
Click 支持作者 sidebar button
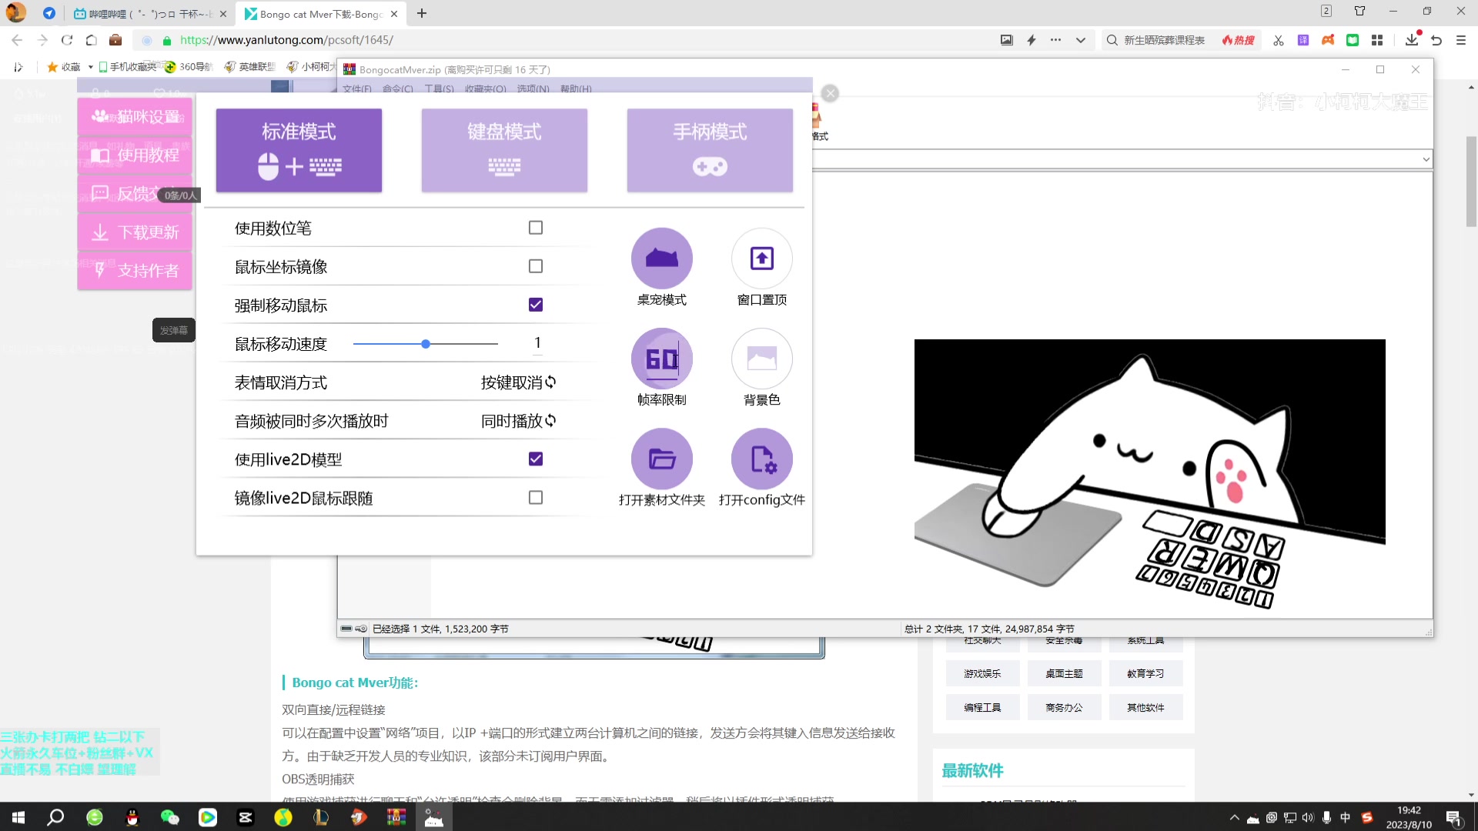tap(135, 270)
